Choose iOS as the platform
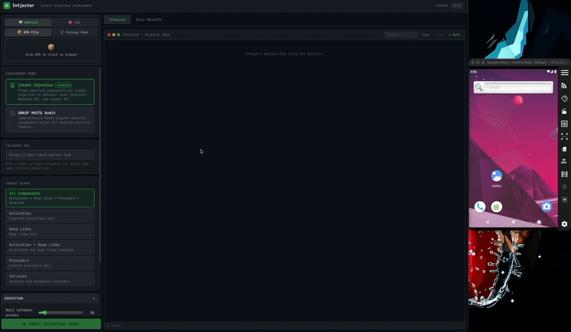Viewport: 571px width, 332px height. 75,22
